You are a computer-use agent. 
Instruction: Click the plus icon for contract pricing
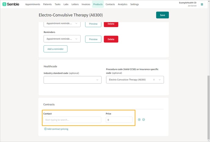pos(45,129)
